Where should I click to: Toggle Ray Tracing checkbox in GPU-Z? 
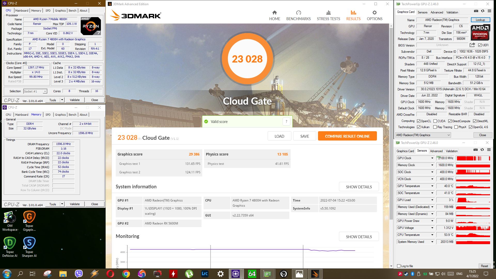435,127
